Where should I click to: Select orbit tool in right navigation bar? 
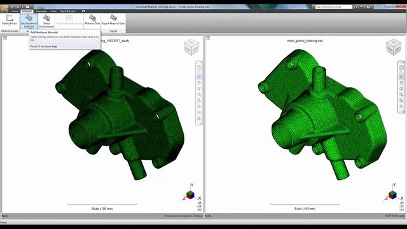[x=401, y=76]
